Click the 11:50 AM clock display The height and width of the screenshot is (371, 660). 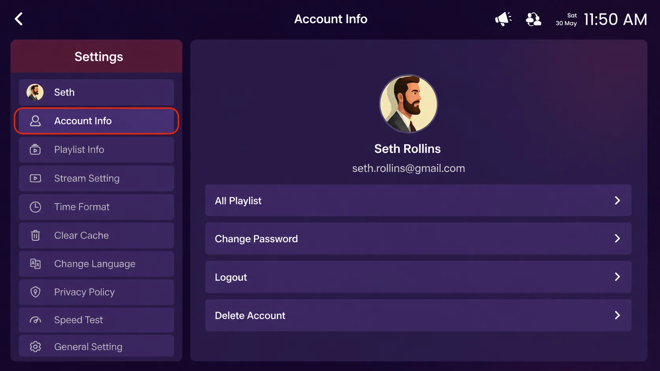click(615, 19)
